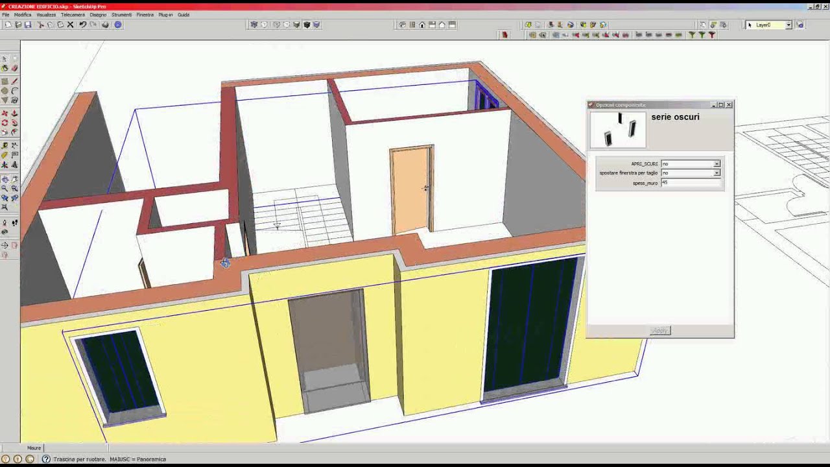
Task: Save the model with floppy icon
Action: (28, 25)
